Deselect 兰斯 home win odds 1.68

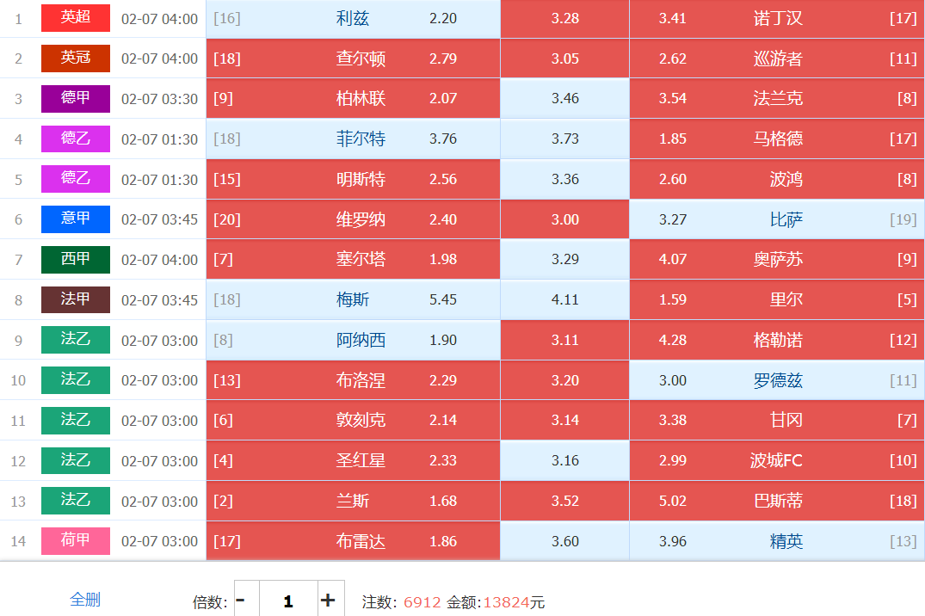(353, 501)
